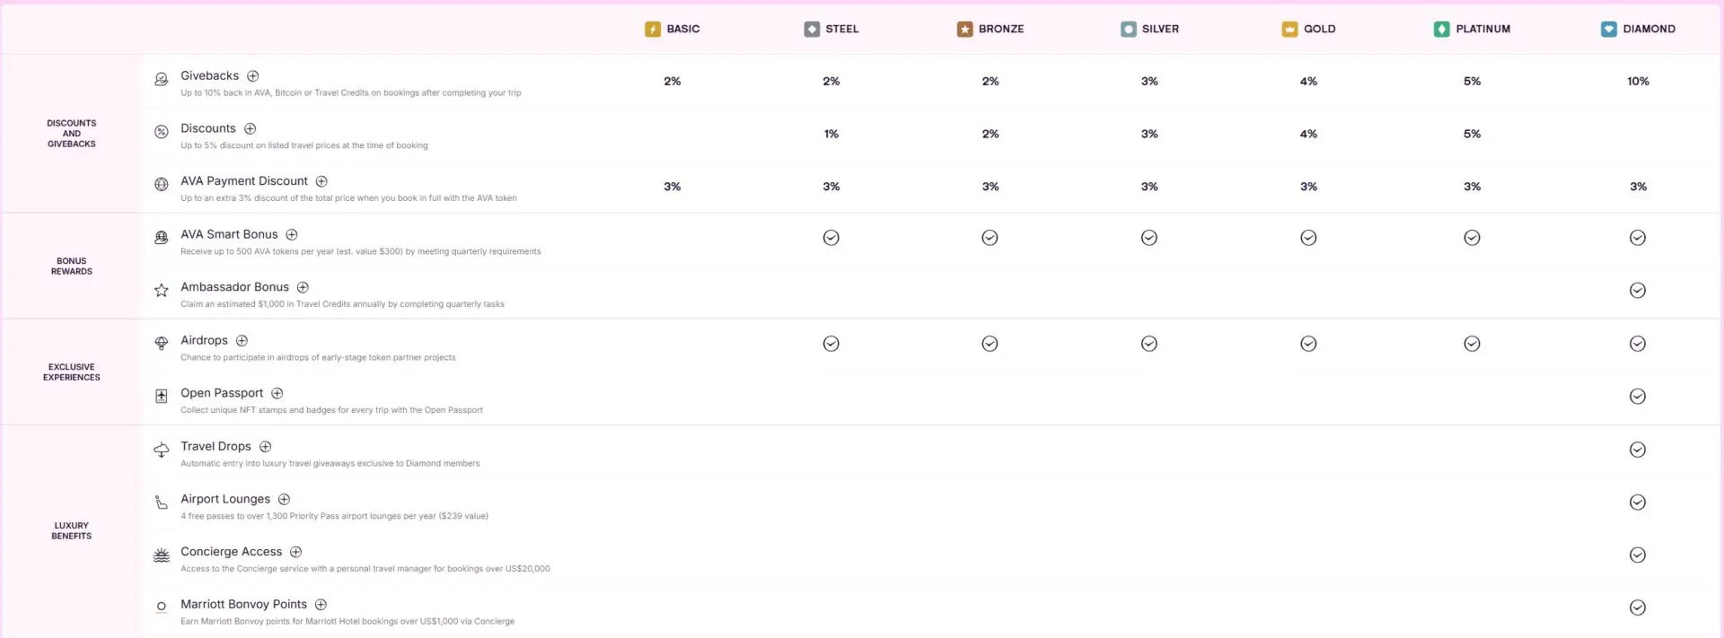Select the GOLD tier column header
Screen dimensions: 1724x638
1309,30
